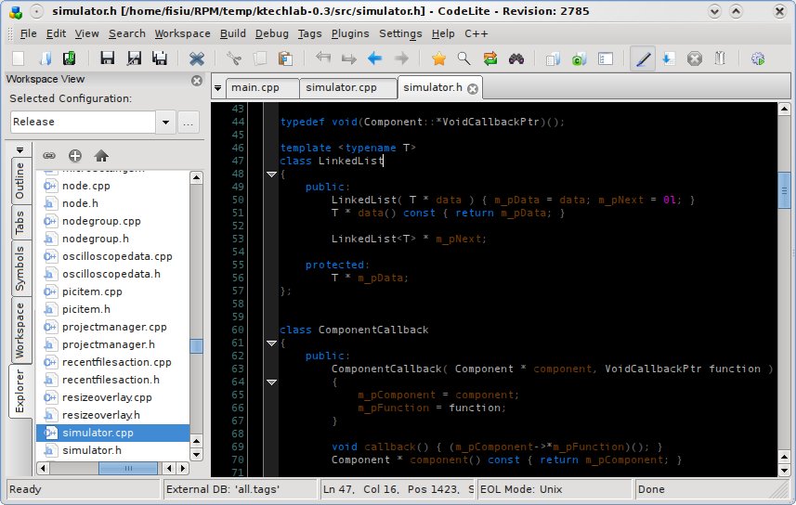Click the Save All floppy disks icon

pos(160,58)
